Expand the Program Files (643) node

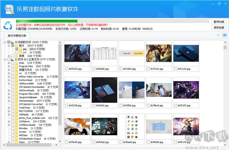[9, 66]
